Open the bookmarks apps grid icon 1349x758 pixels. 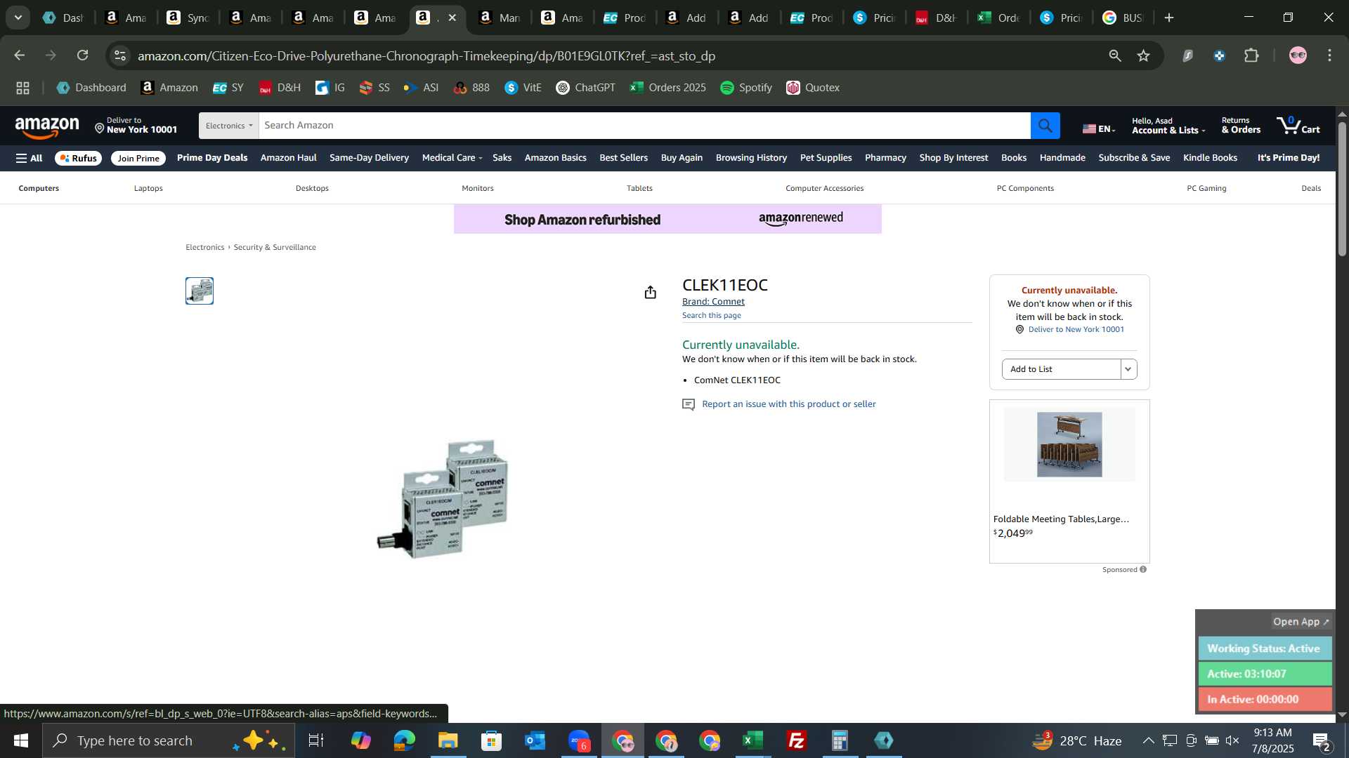point(22,88)
